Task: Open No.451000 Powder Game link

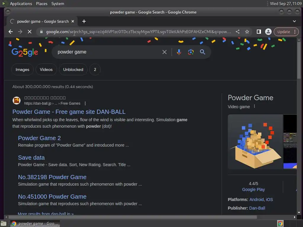Action: [x=52, y=197]
